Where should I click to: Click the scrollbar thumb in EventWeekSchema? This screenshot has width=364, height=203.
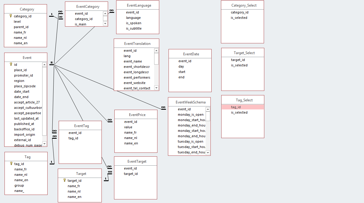(208, 116)
